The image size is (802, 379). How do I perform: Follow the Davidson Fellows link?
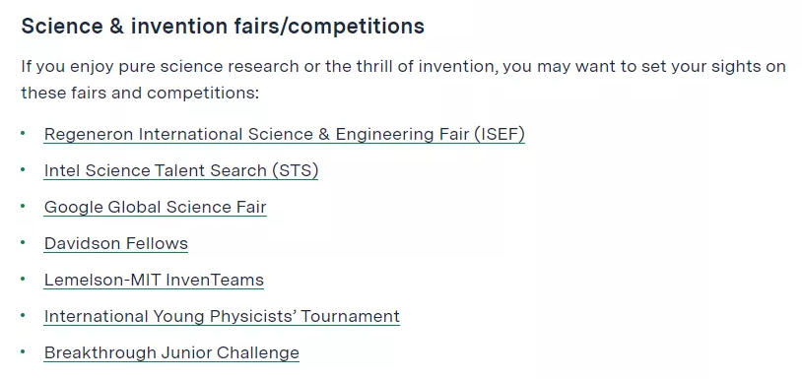tap(116, 244)
